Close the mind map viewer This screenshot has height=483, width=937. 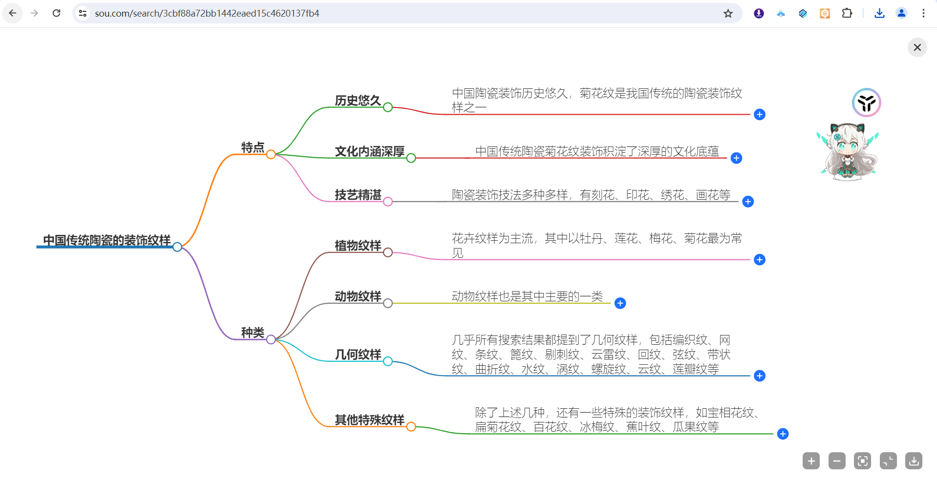917,47
